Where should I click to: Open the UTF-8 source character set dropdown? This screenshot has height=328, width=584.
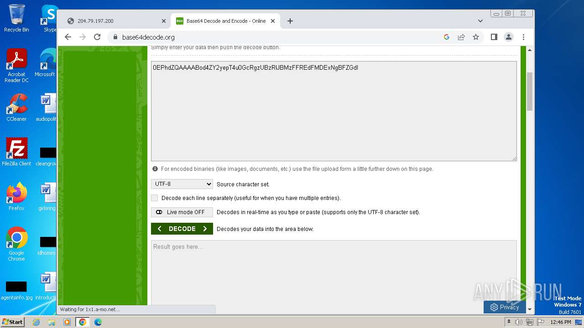click(x=182, y=184)
